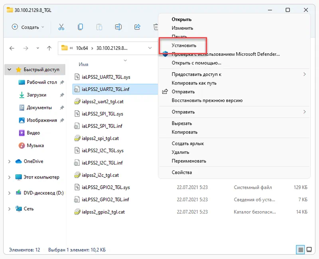Expand Этот компьютер tree node

click(10, 177)
